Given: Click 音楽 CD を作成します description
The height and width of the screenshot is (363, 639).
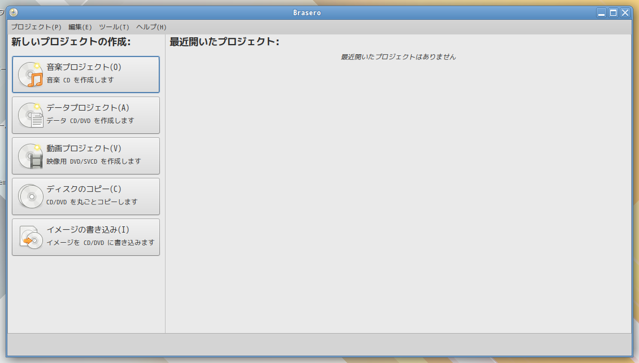Looking at the screenshot, I should 80,80.
